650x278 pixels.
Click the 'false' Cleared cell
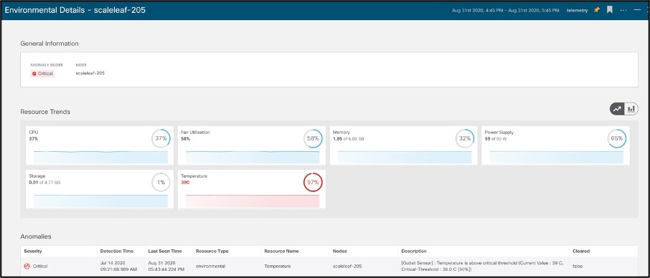577,267
